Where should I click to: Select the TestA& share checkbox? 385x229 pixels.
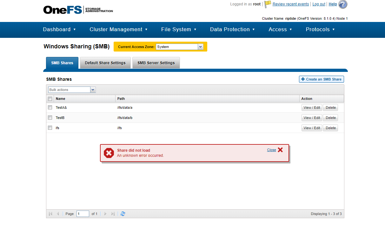[50, 107]
